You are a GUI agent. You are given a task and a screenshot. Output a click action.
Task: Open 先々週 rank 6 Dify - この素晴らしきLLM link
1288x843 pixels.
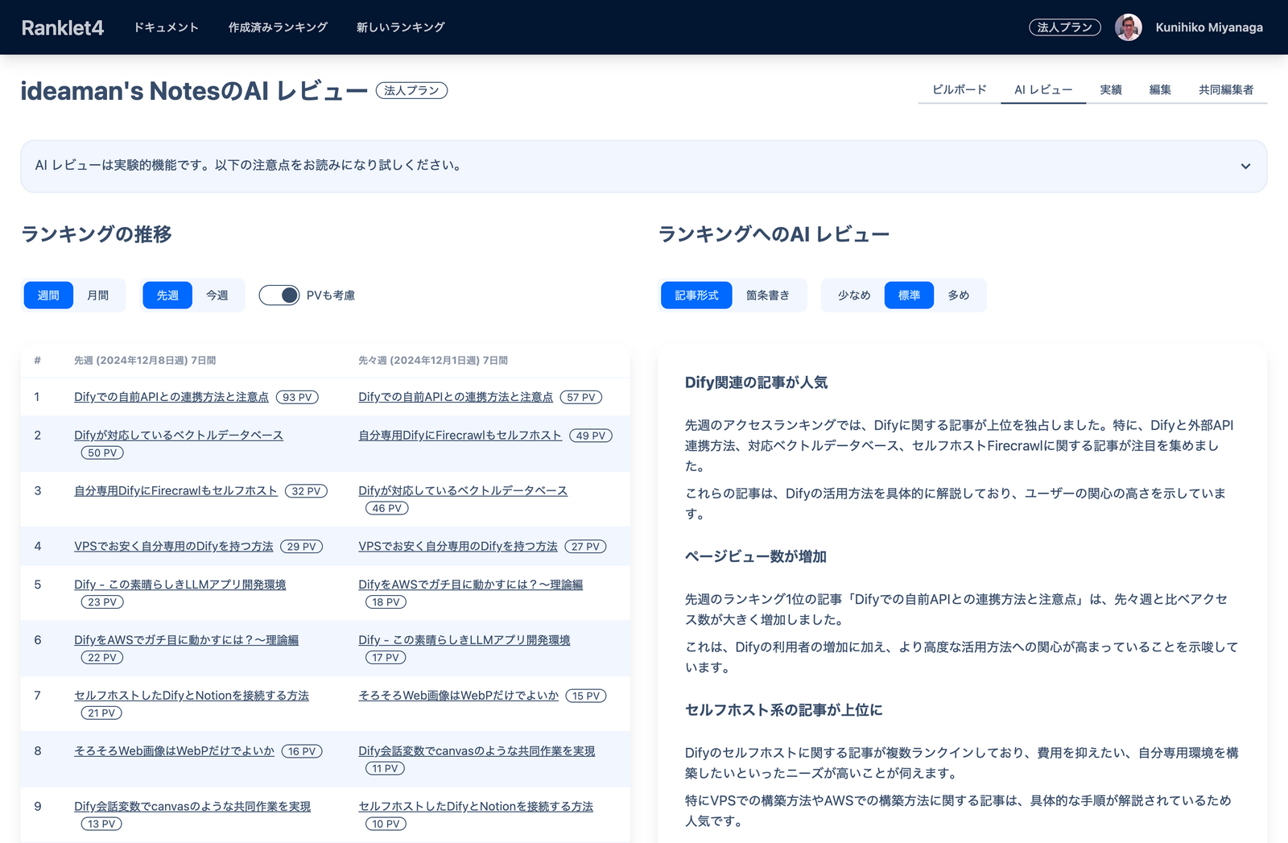click(x=464, y=640)
